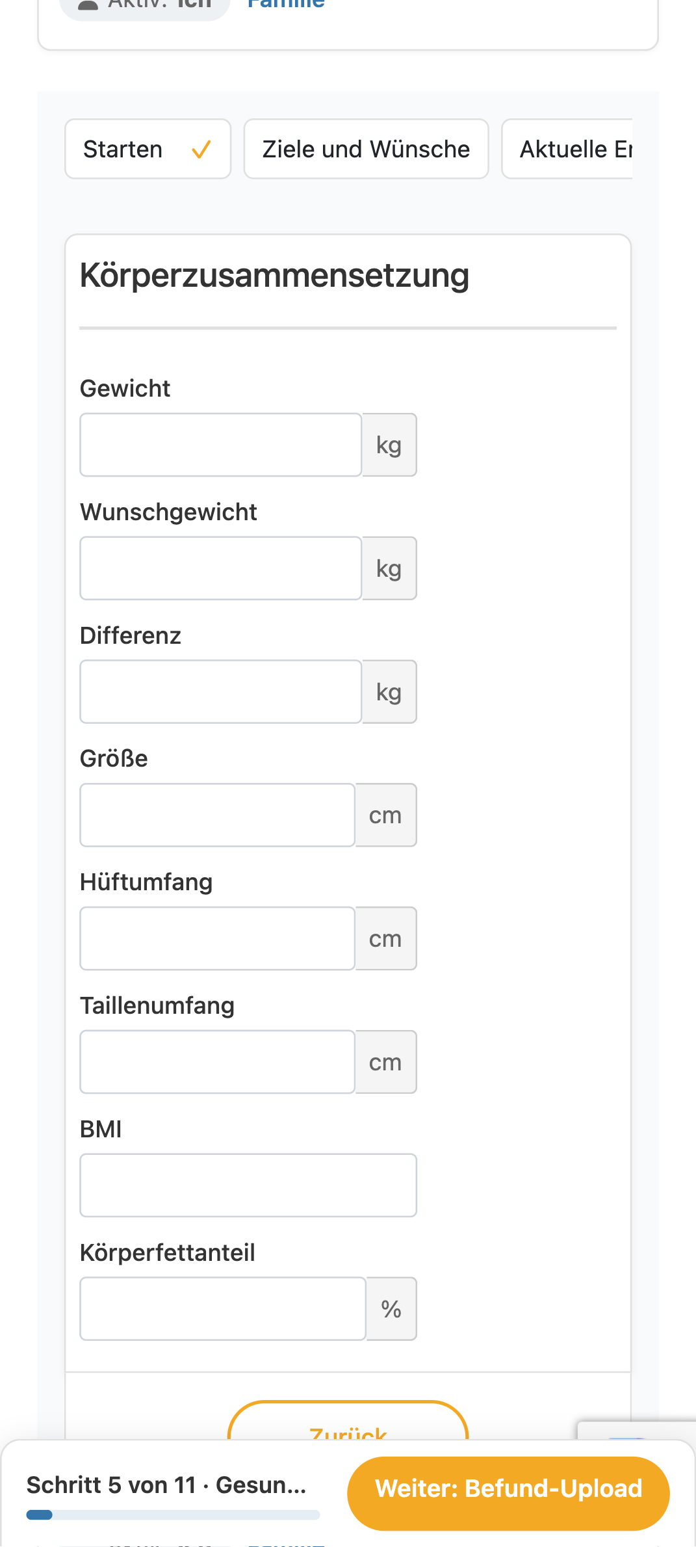Select the Differenz input field
The image size is (696, 1547).
click(x=221, y=692)
